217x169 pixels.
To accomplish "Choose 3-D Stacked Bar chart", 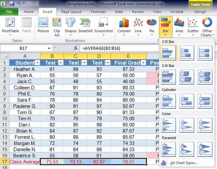I will pos(187,77).
